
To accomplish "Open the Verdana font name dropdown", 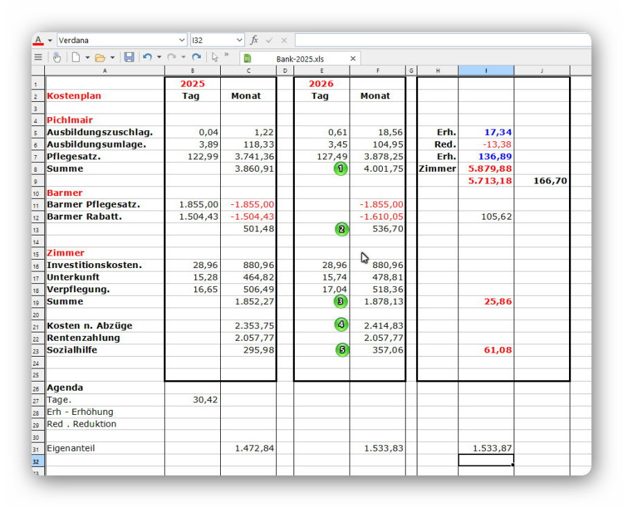I will [x=182, y=40].
